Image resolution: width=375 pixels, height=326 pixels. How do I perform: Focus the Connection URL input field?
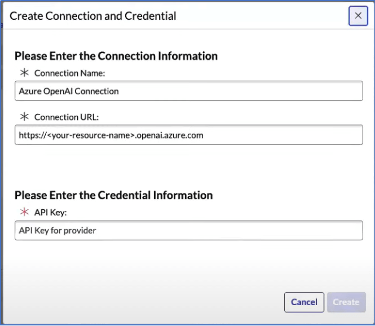click(189, 135)
